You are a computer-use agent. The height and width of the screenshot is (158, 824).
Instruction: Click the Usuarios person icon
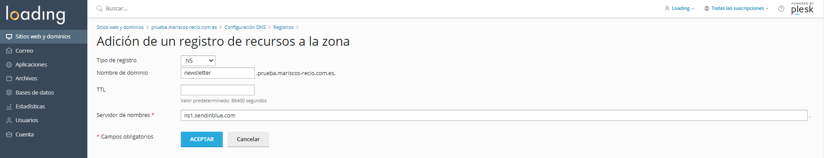point(9,120)
